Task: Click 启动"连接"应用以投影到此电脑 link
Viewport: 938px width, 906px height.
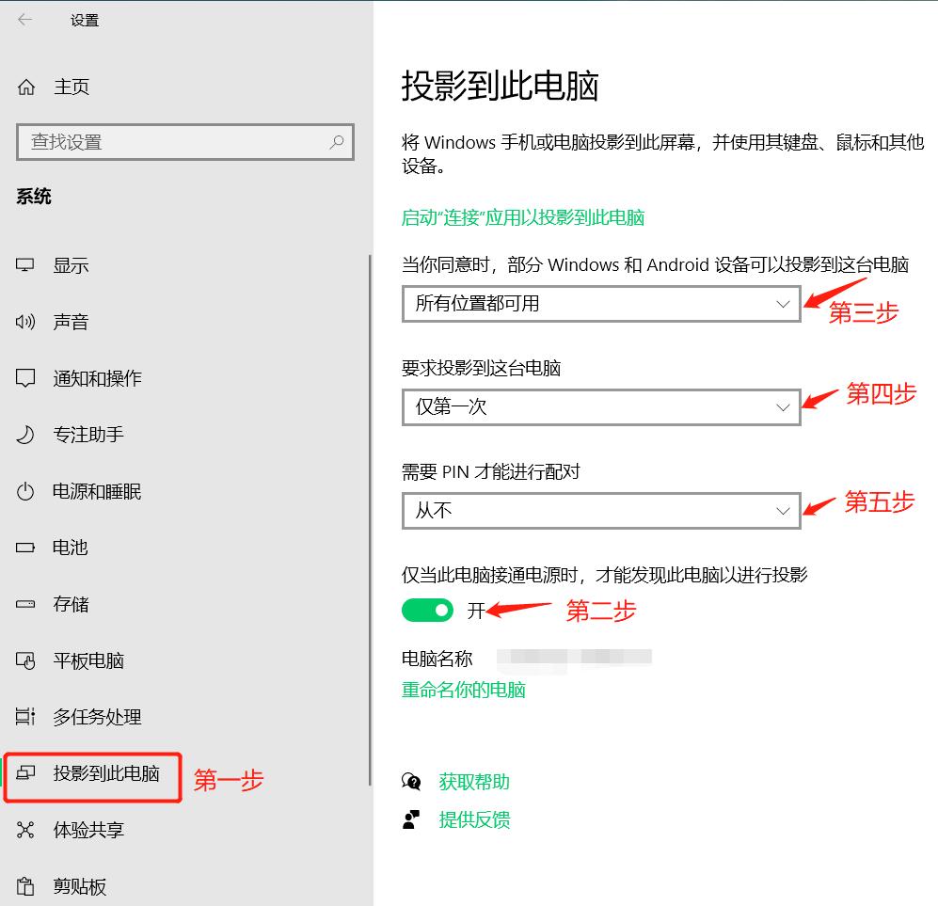Action: [523, 217]
